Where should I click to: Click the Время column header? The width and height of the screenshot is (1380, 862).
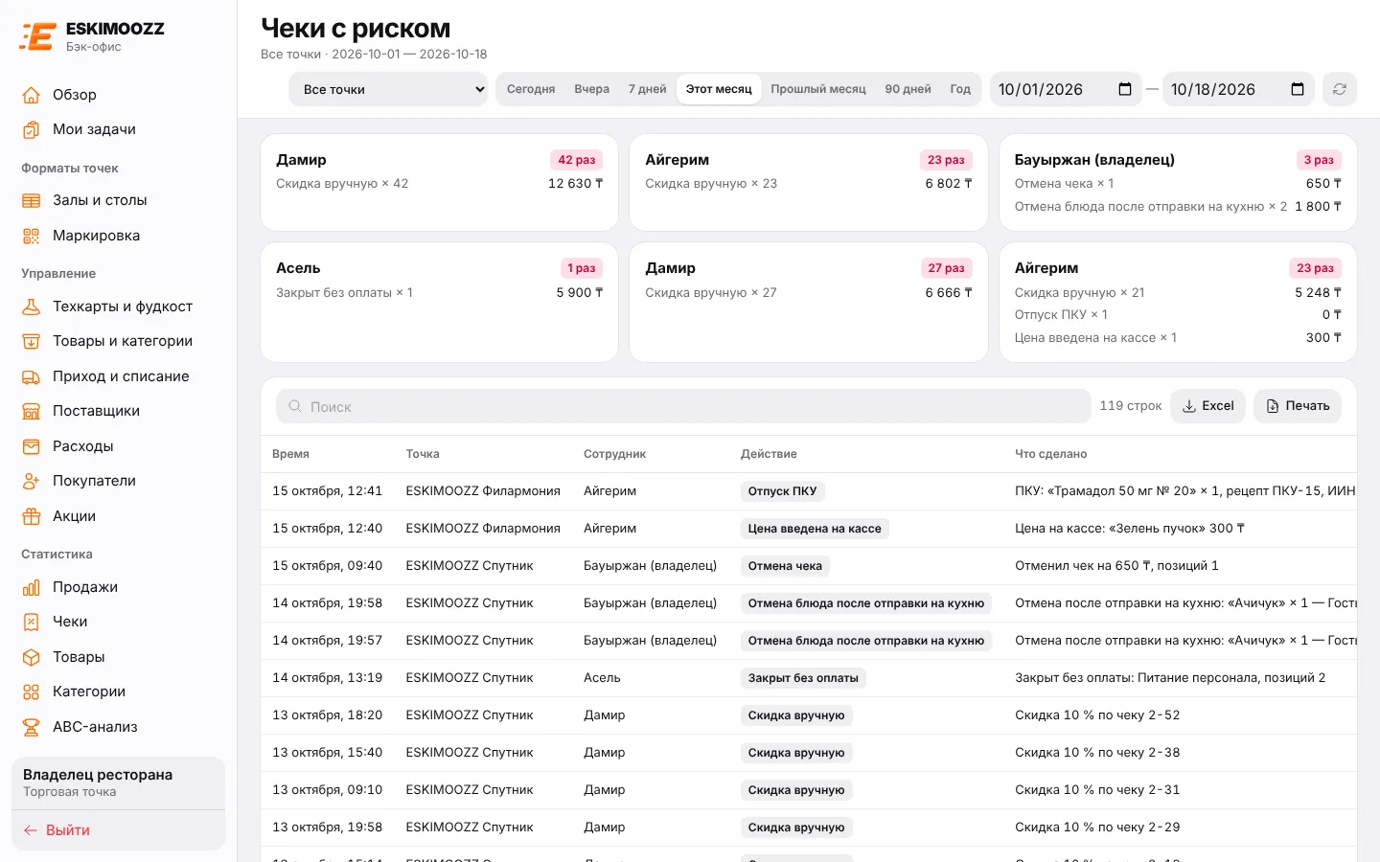(x=290, y=454)
